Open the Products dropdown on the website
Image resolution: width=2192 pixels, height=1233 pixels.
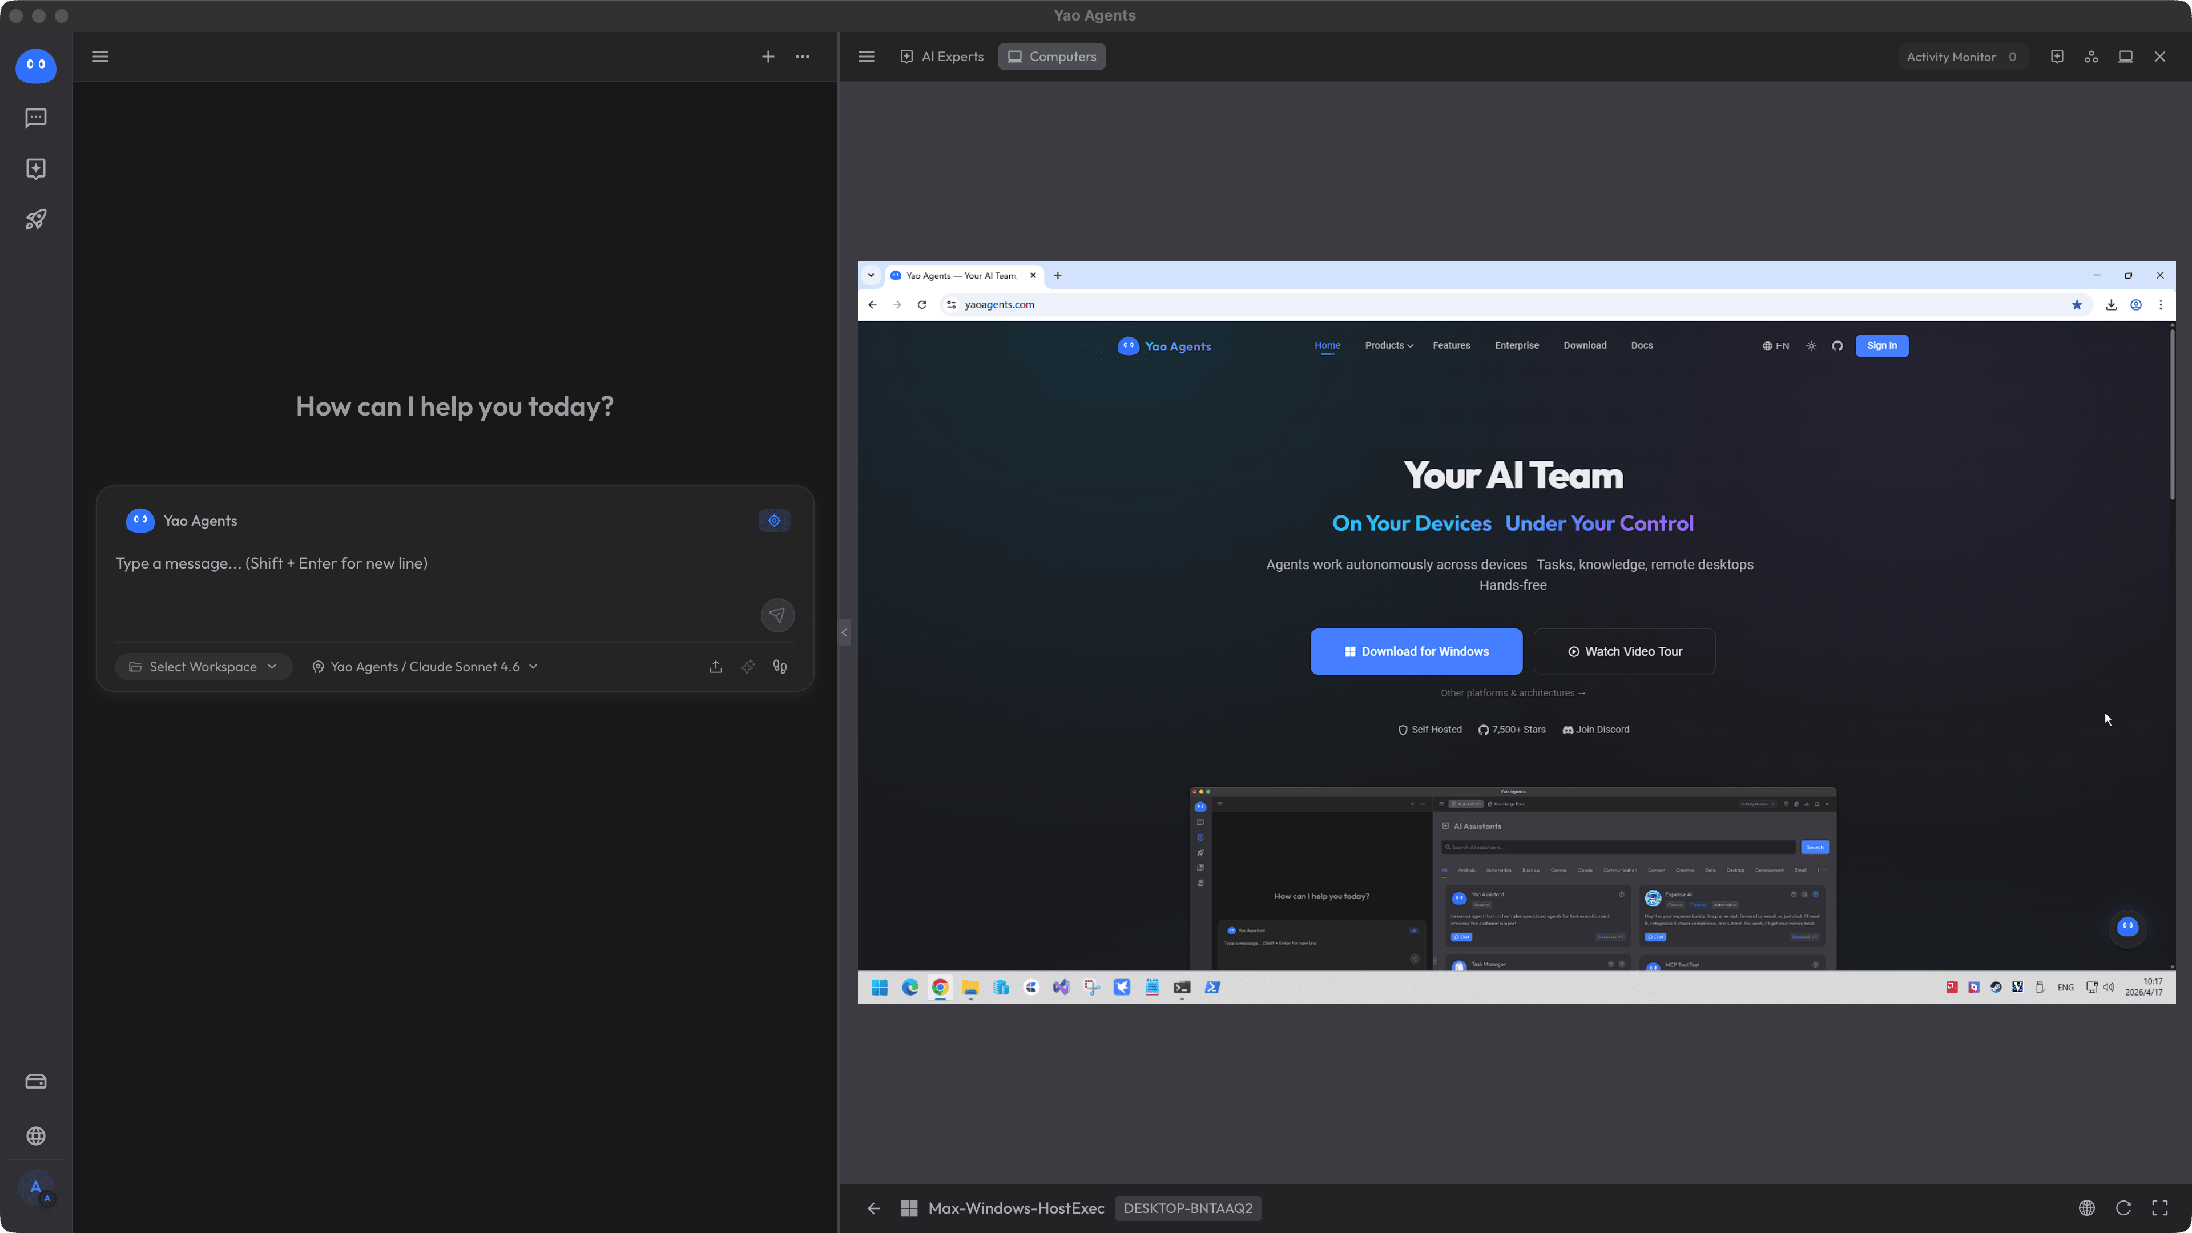tap(1389, 345)
